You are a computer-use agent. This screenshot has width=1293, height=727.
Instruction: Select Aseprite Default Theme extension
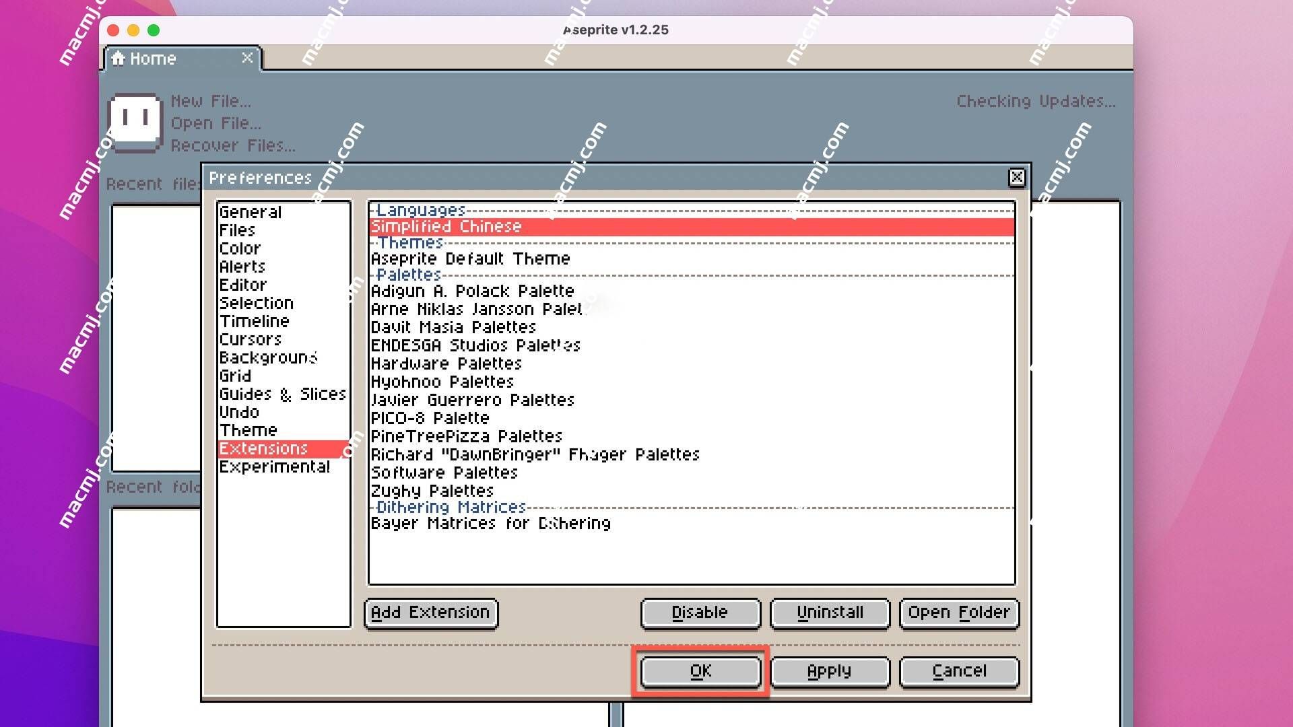692,258
